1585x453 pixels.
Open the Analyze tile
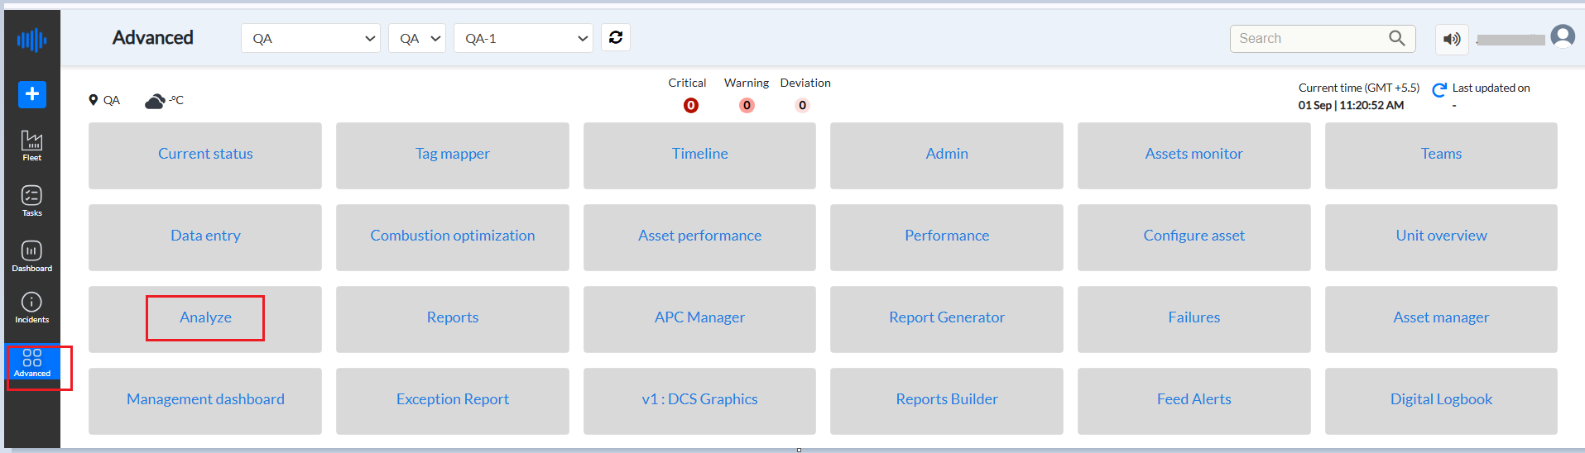(205, 319)
